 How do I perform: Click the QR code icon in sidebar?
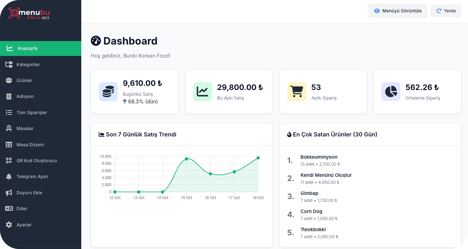(x=9, y=161)
